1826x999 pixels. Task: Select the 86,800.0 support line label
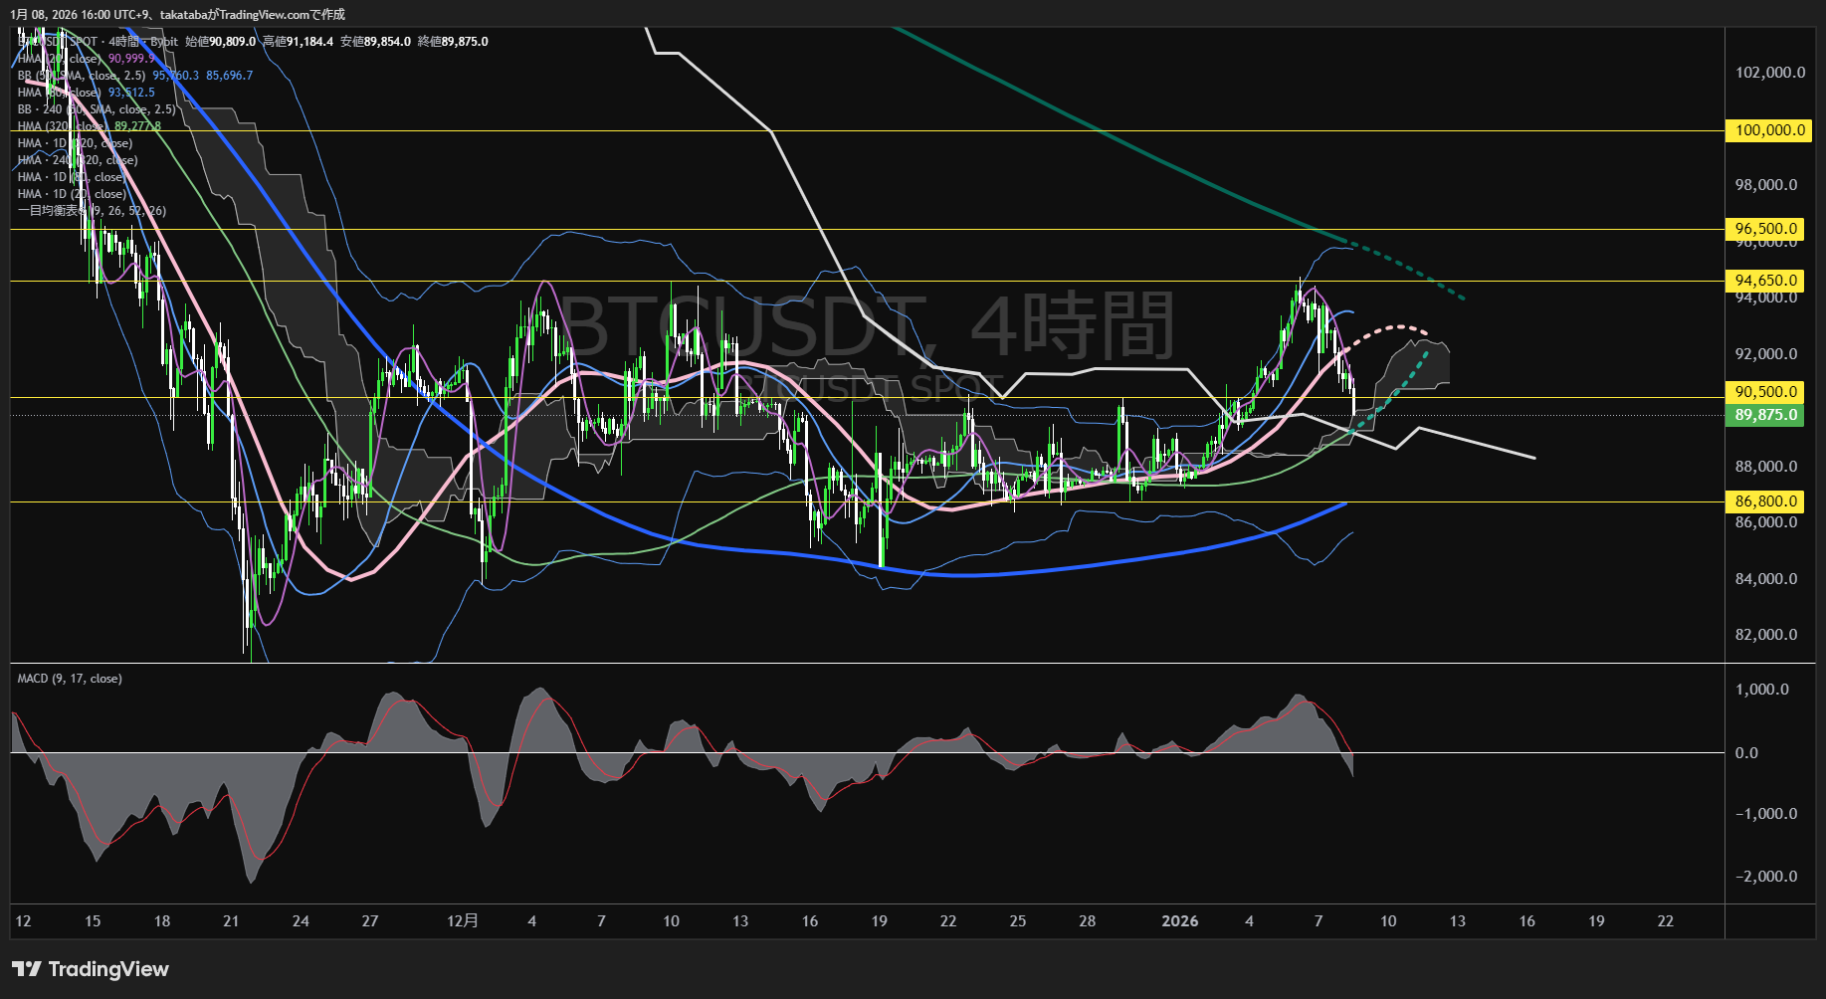point(1766,501)
